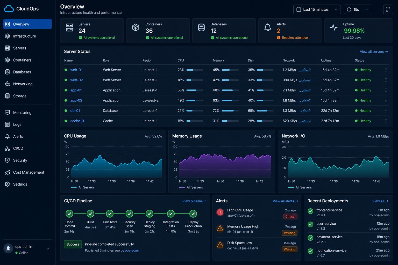Click the Integration Tests stage check icon
398x265 pixels.
171,214
